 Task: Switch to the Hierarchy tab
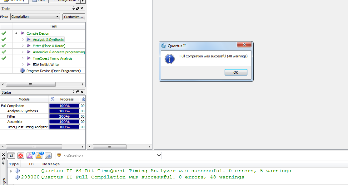(x=14, y=1)
